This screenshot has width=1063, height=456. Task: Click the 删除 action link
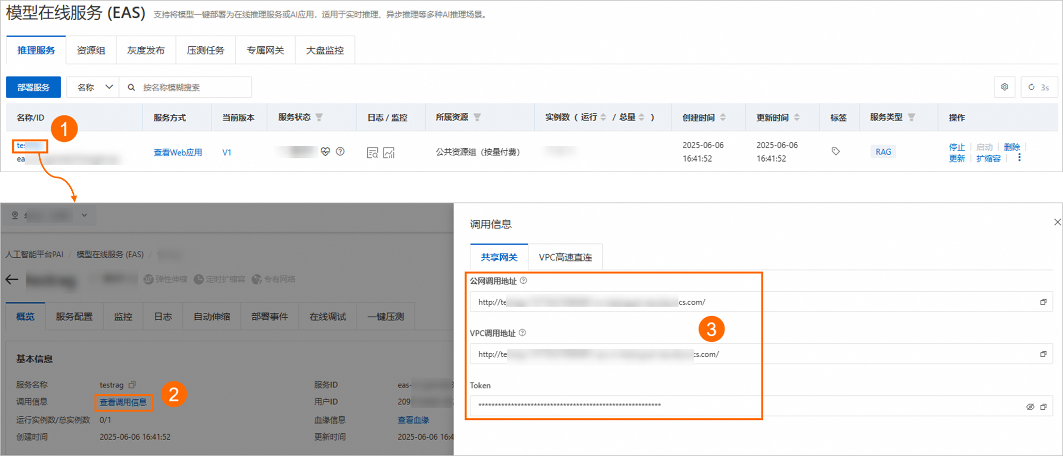pos(1012,147)
